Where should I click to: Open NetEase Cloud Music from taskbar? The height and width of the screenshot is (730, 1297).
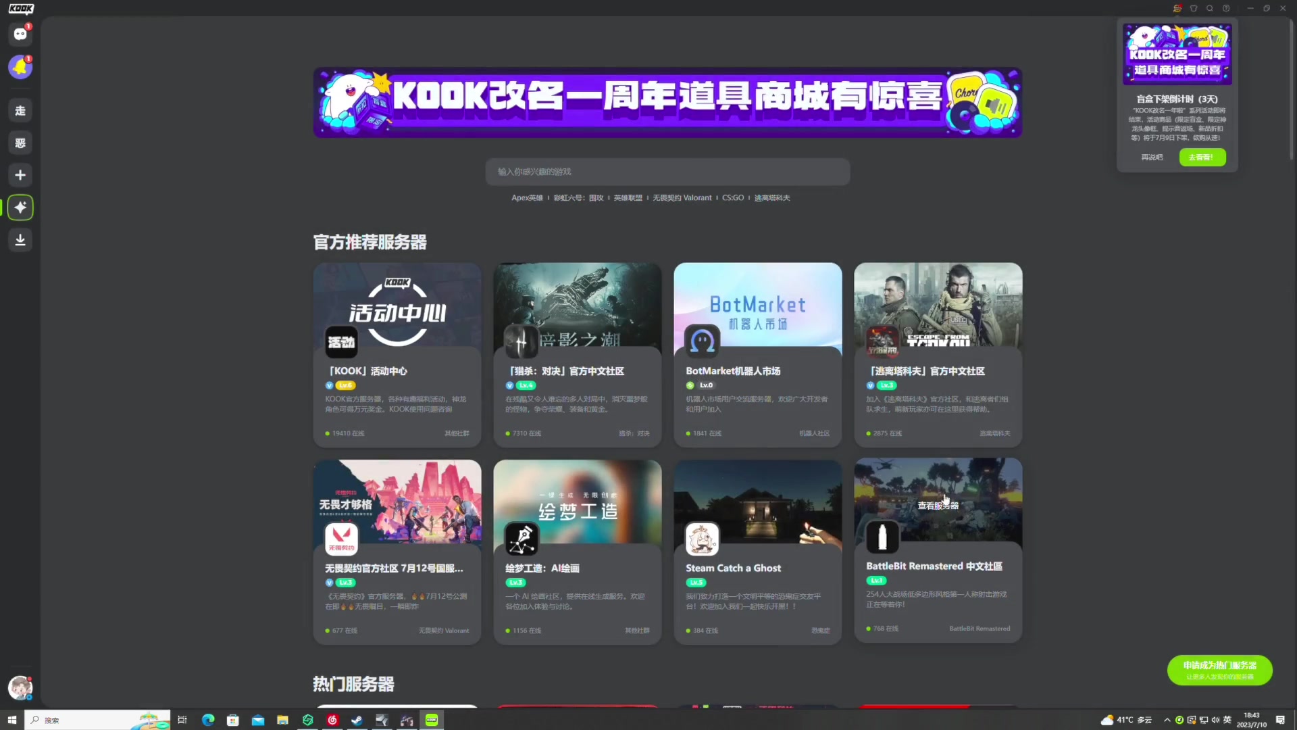pyautogui.click(x=332, y=720)
